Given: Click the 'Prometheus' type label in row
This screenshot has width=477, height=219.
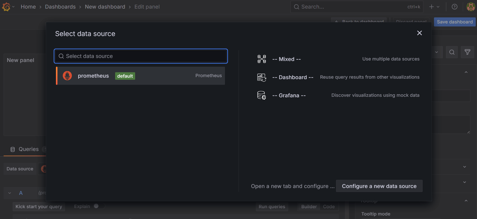Looking at the screenshot, I should (209, 76).
